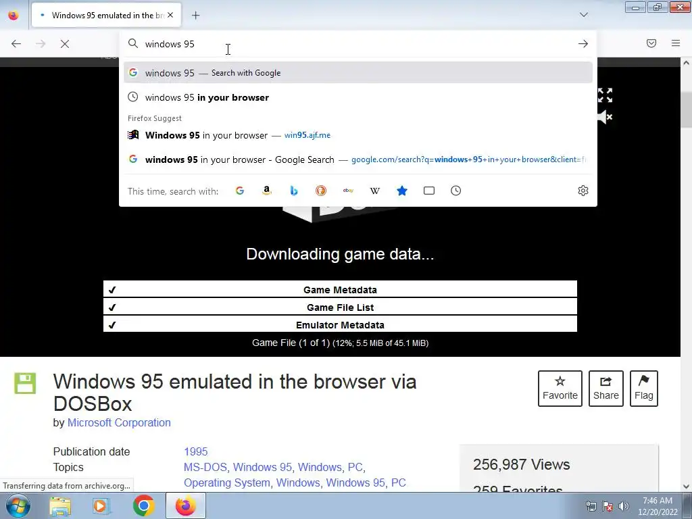The width and height of the screenshot is (692, 519).
Task: Go arrow in address bar
Action: (583, 44)
